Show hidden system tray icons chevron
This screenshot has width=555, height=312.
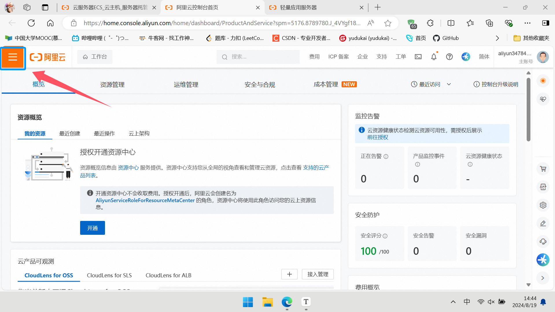click(x=453, y=302)
